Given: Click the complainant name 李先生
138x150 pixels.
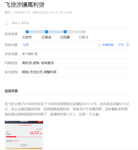Looking at the screenshot, I should [x=25, y=23].
